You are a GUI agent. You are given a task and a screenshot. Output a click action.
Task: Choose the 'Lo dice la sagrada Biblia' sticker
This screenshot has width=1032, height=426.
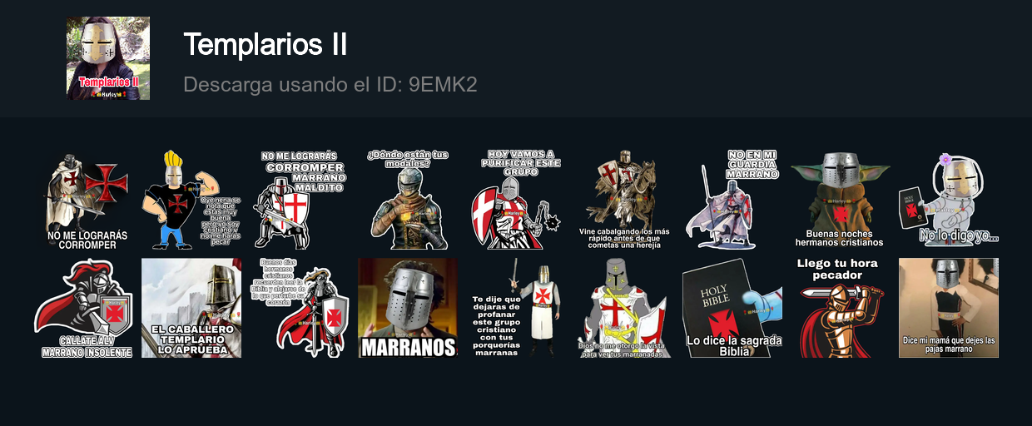(732, 308)
